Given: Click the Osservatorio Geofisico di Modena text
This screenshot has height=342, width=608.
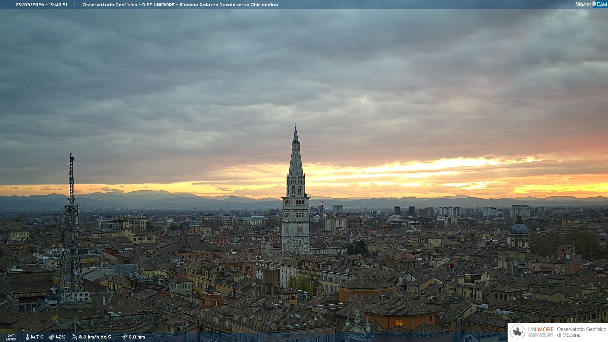Looking at the screenshot, I should tap(581, 332).
